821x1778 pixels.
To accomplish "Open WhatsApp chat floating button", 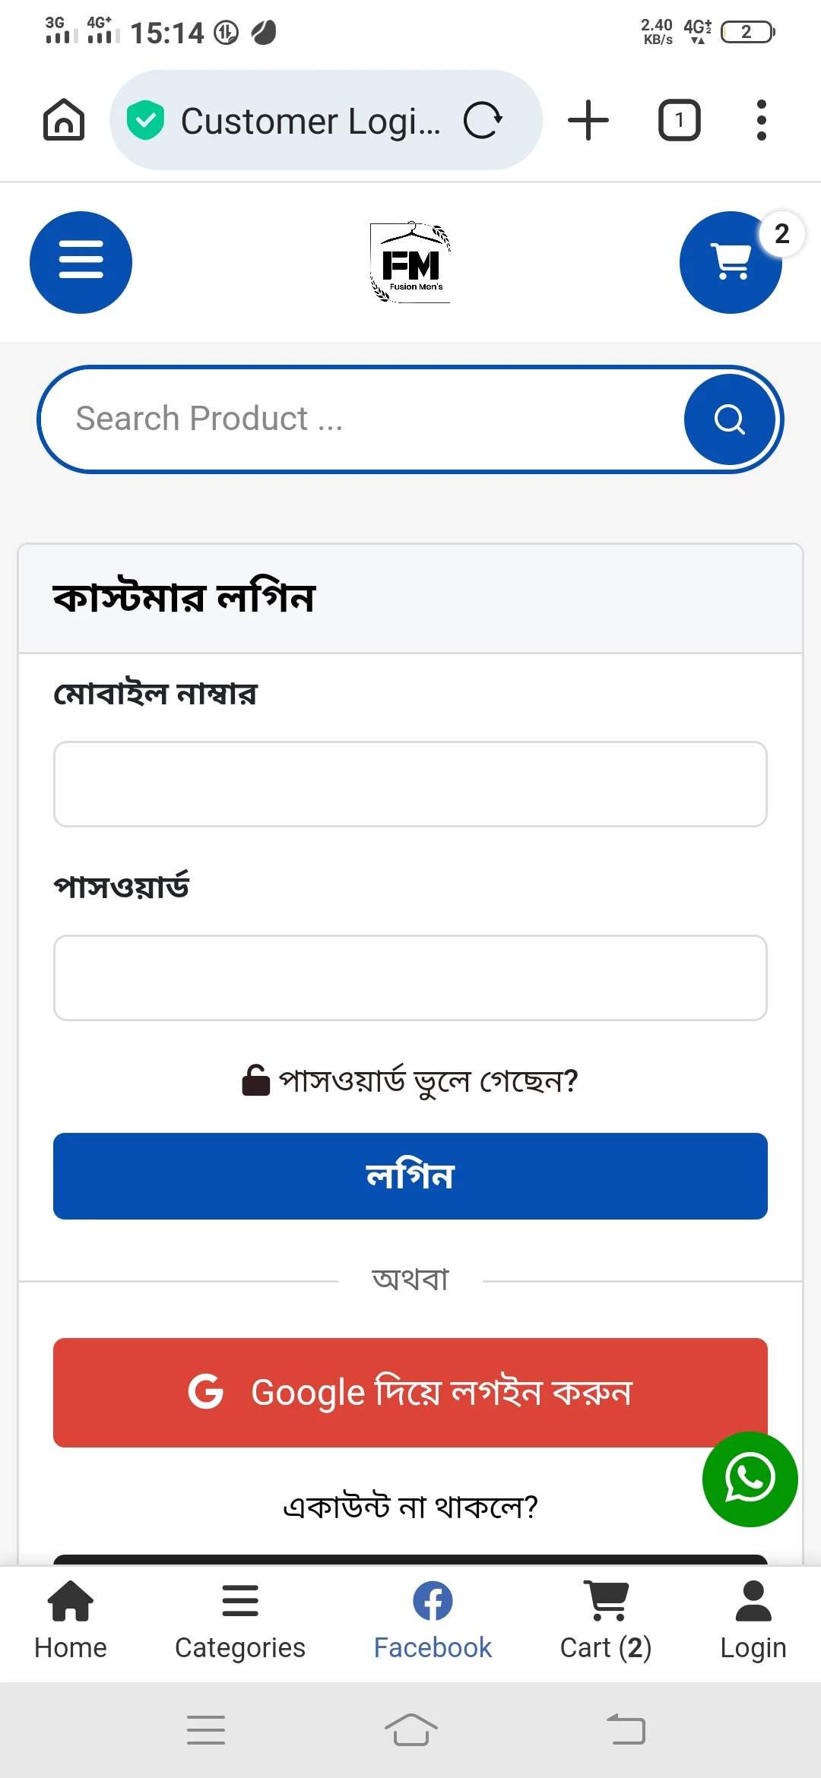I will (750, 1479).
